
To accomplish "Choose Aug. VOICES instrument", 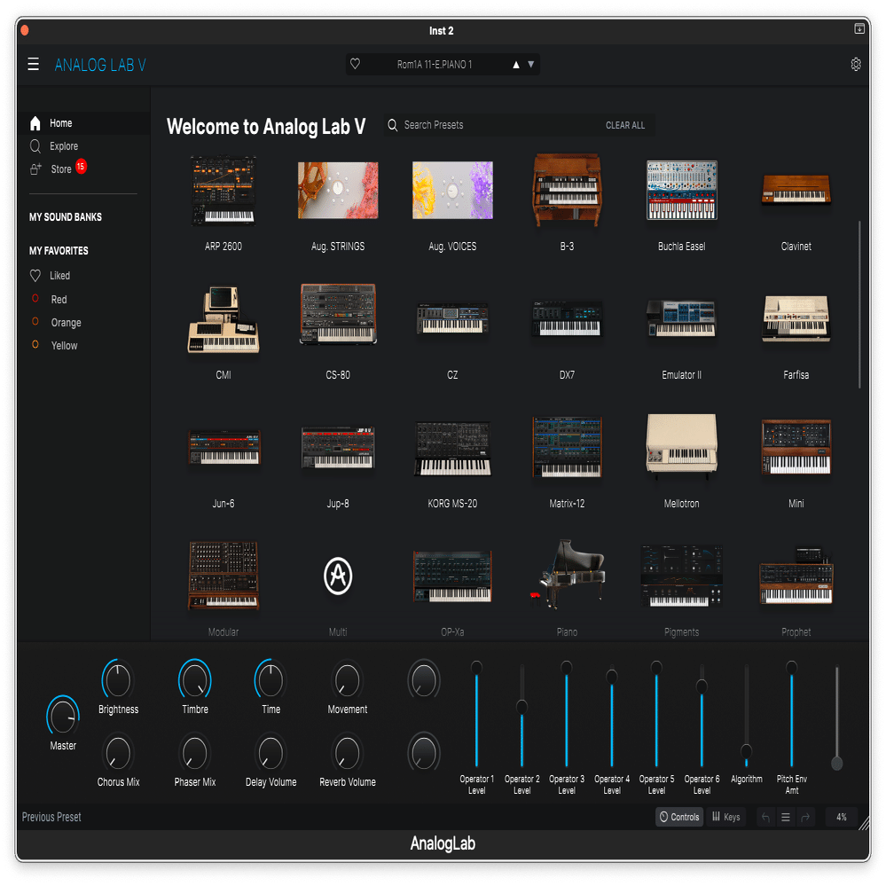I will (x=452, y=191).
